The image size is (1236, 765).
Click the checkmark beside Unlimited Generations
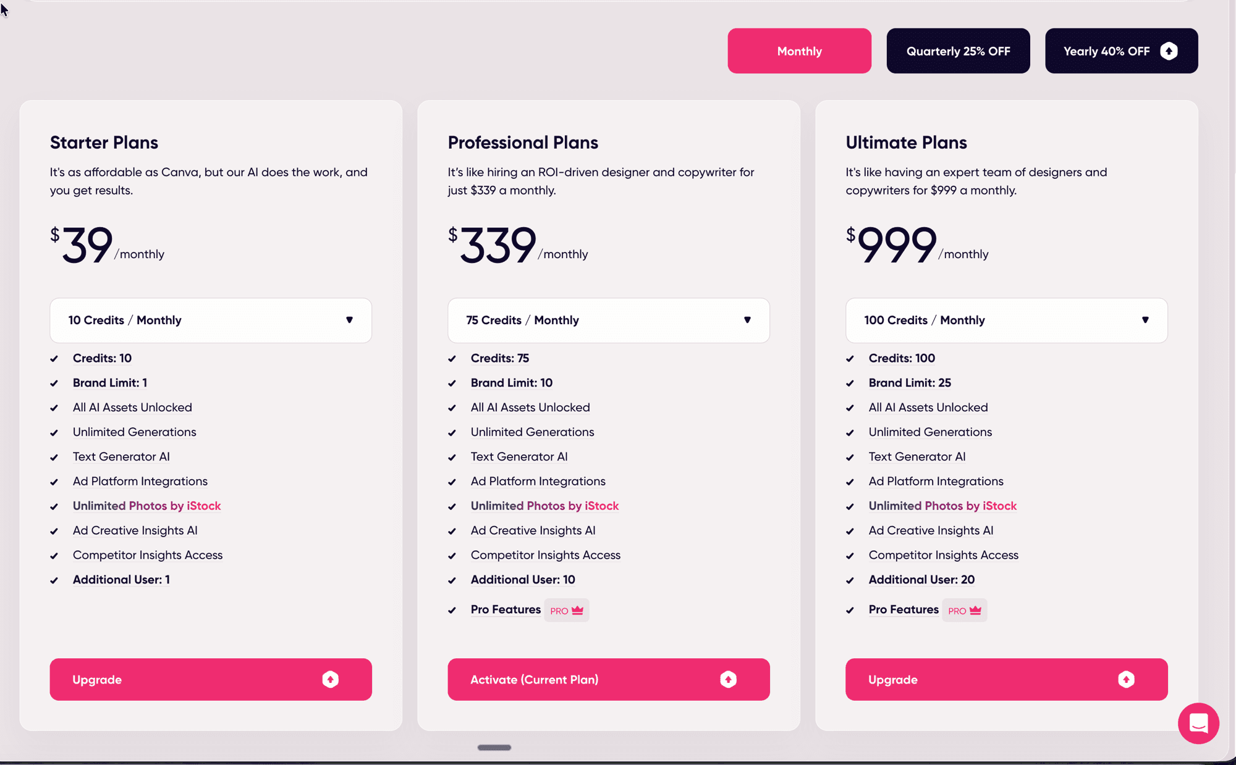pyautogui.click(x=55, y=432)
